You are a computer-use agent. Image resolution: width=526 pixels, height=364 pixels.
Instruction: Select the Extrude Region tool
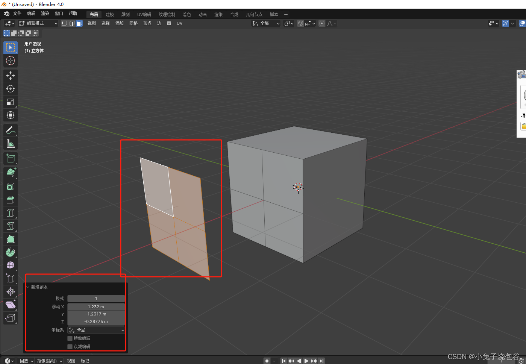(11, 173)
